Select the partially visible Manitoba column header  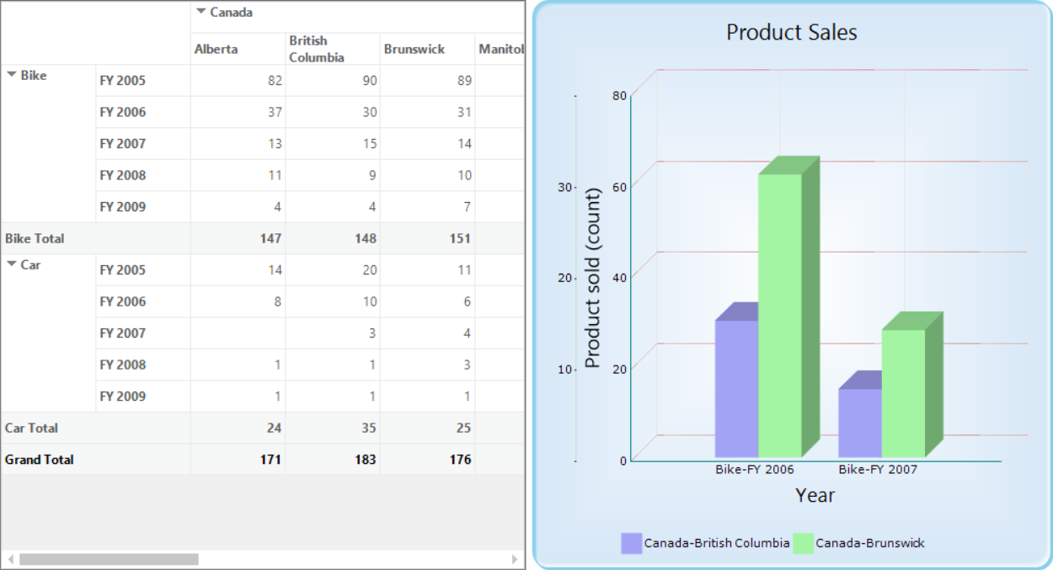[500, 49]
